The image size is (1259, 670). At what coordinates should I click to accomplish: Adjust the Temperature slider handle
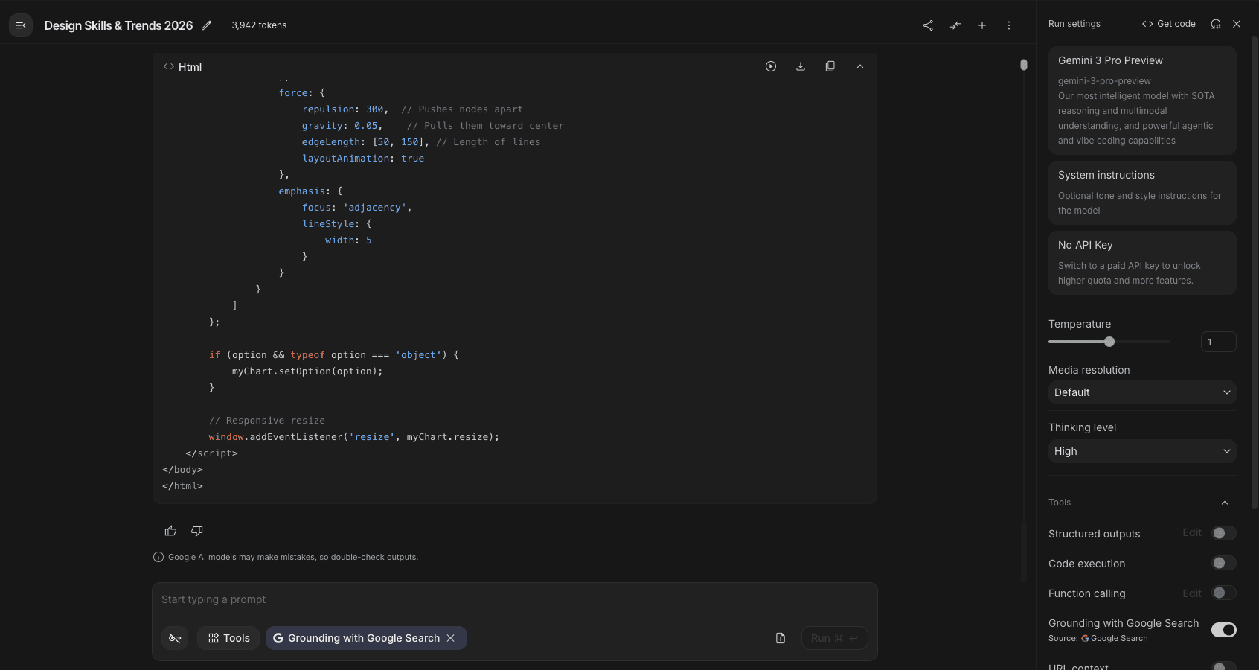click(1109, 342)
